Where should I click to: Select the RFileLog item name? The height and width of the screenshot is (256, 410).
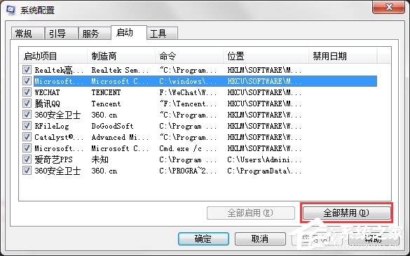[x=52, y=126]
